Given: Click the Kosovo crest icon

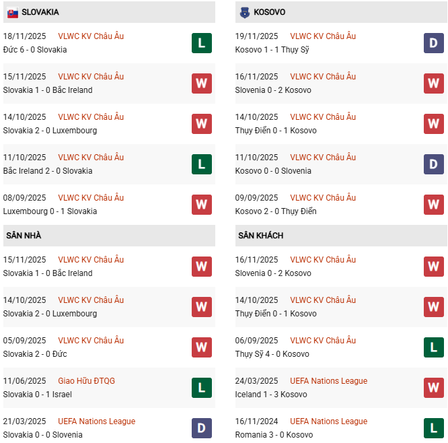Looking at the screenshot, I should [244, 13].
